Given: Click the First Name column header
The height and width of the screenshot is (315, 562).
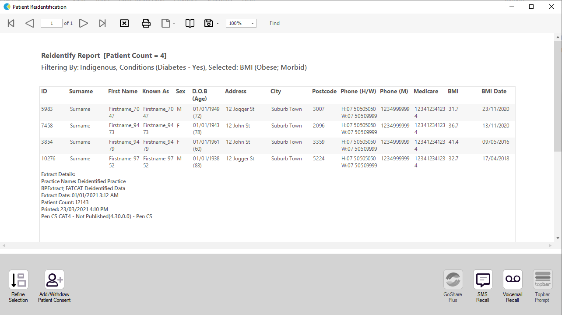Looking at the screenshot, I should tap(123, 92).
